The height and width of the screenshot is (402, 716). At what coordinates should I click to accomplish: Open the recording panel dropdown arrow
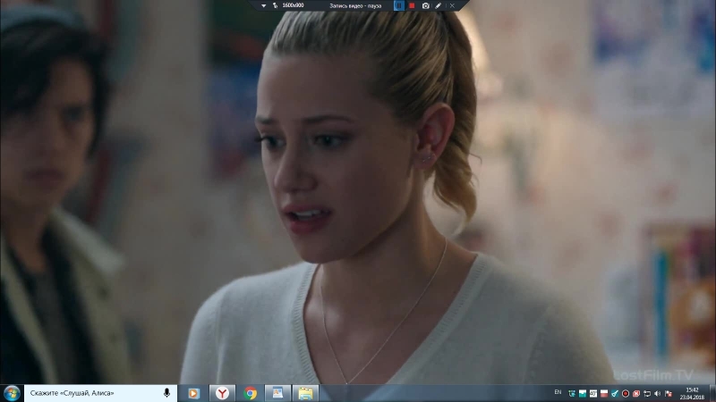click(x=263, y=5)
